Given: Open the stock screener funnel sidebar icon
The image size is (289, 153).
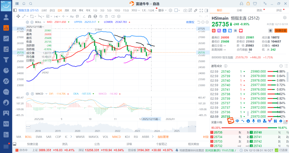Looking at the screenshot, I should coord(6,60).
